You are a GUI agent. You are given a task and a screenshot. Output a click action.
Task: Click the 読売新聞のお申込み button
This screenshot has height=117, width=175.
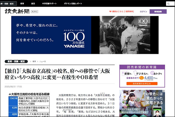142,83
